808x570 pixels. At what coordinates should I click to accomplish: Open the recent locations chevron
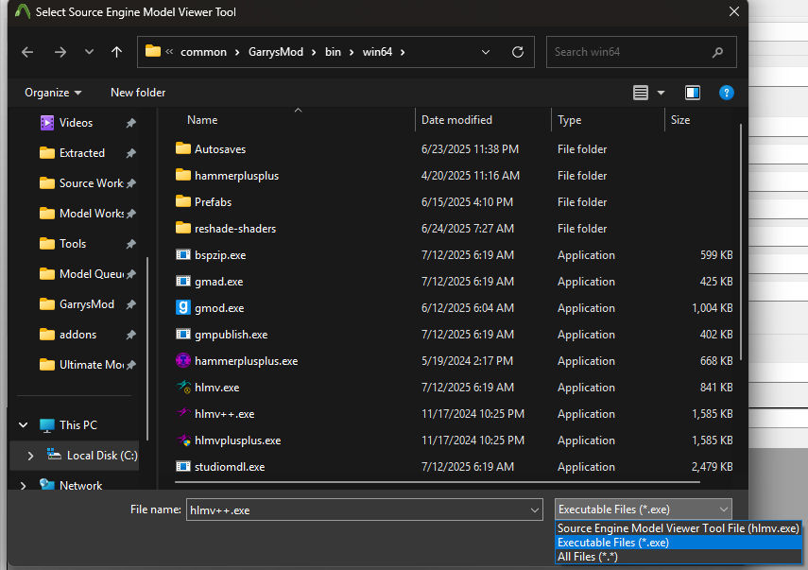[x=89, y=52]
